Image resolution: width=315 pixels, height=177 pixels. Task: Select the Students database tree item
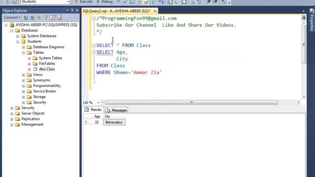point(34,41)
